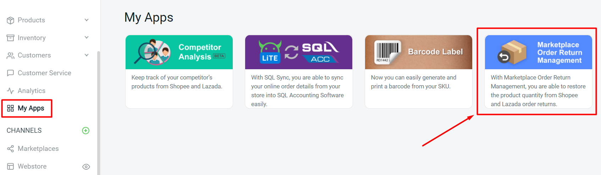Add a new channel with green plus
The image size is (601, 175).
[86, 131]
